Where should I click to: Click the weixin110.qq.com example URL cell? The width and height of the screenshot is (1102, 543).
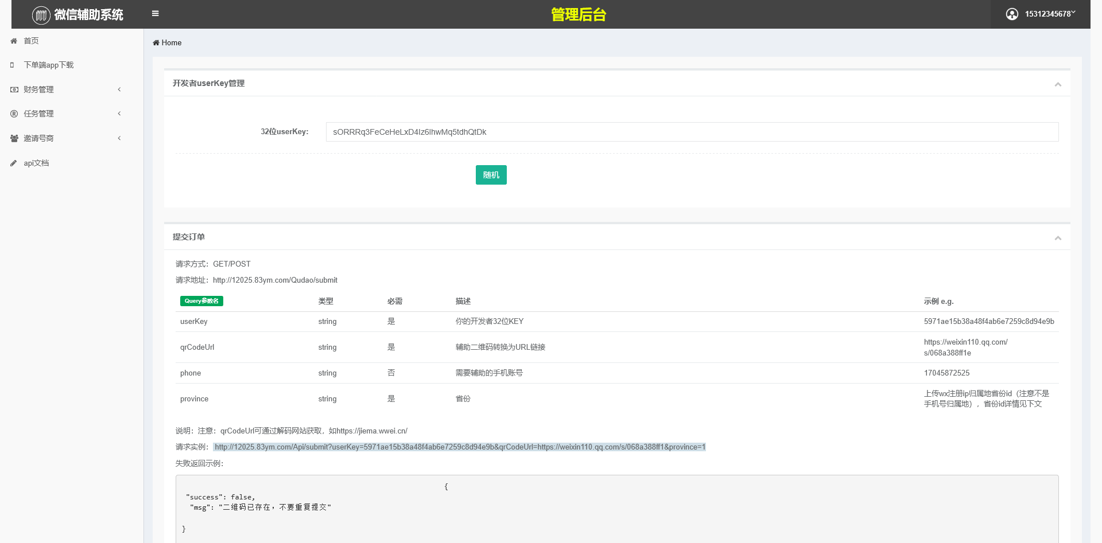[x=966, y=347]
